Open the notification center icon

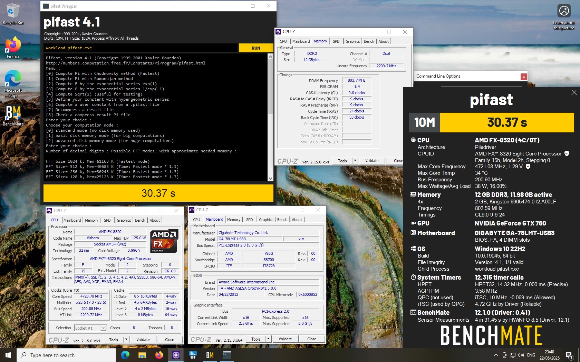click(x=569, y=355)
